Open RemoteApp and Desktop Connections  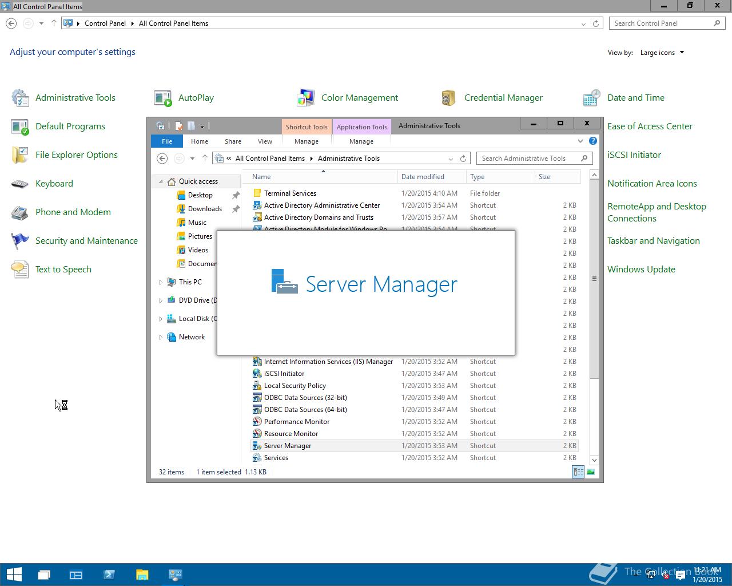tap(657, 212)
